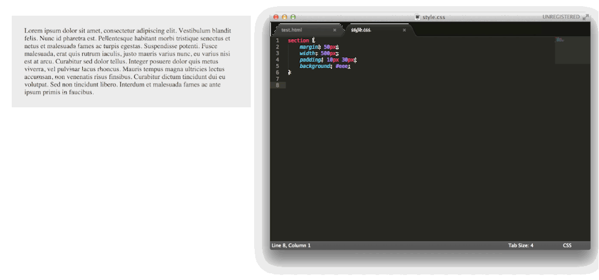Click the 'margin' property name
Screen dimensions: 599x280
point(308,47)
